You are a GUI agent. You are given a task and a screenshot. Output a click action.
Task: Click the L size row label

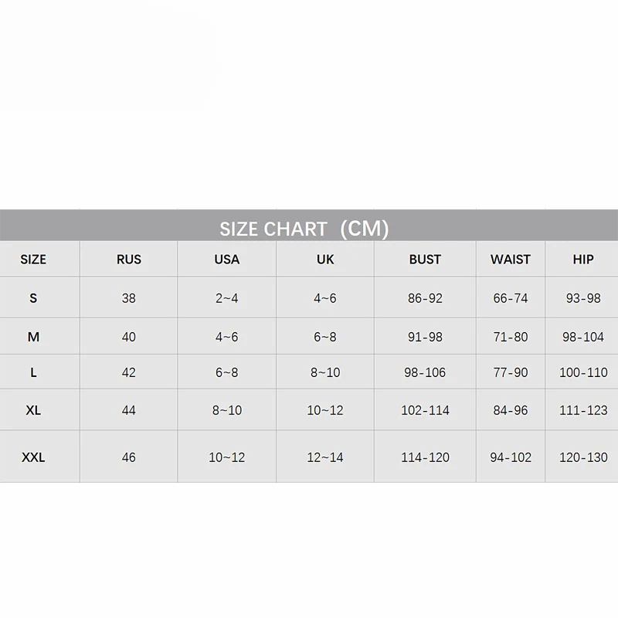(33, 372)
